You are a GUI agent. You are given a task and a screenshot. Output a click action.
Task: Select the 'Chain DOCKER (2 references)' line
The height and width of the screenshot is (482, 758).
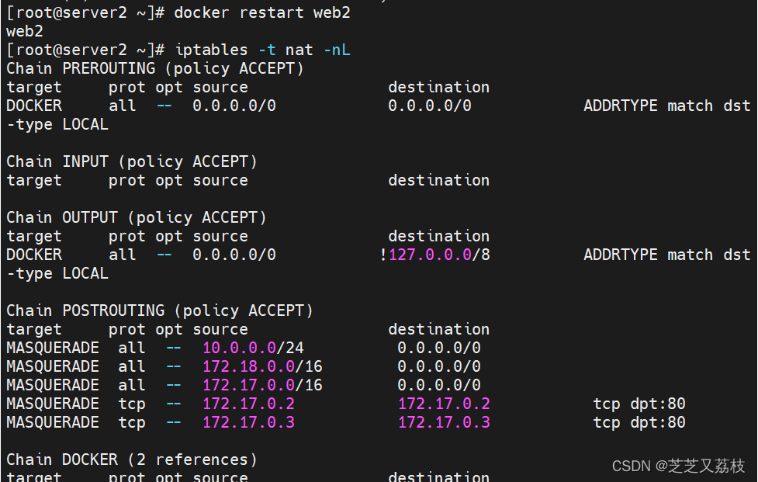pyautogui.click(x=132, y=460)
